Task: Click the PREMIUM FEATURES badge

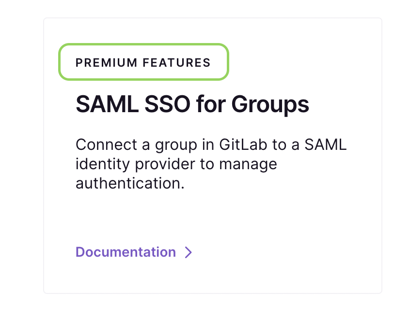Action: pyautogui.click(x=143, y=62)
